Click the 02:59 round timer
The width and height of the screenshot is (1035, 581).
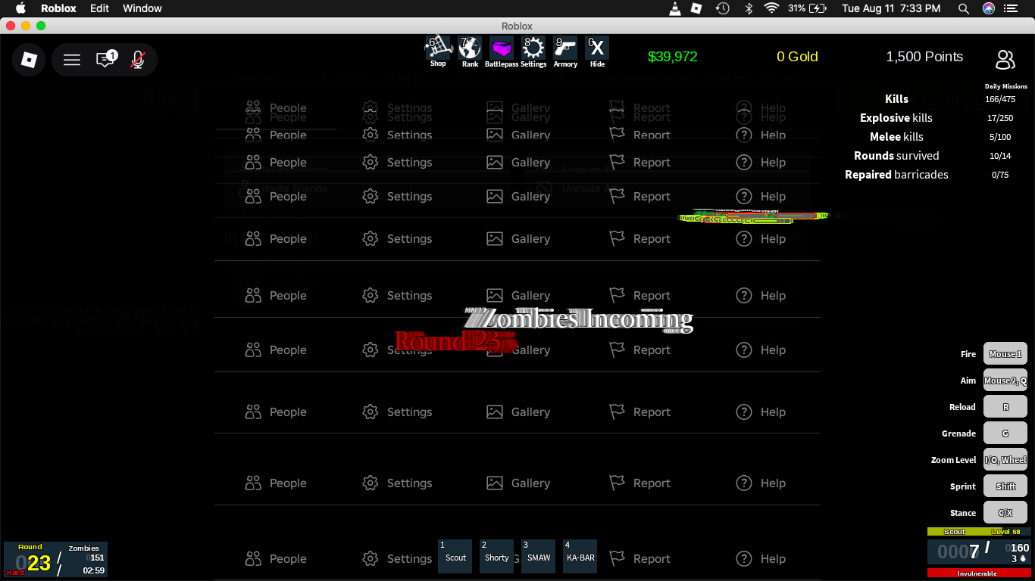coord(94,570)
